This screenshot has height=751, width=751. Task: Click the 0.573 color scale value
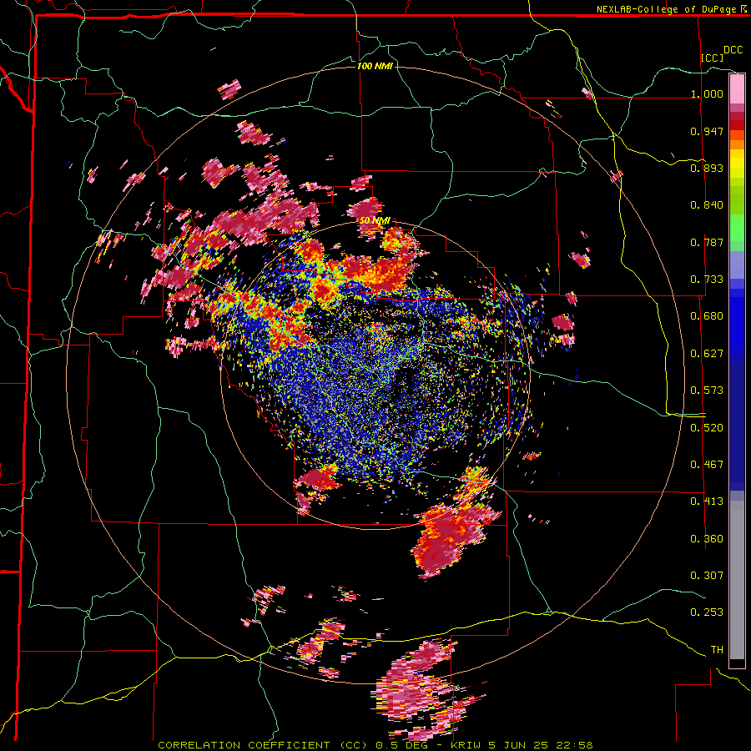click(x=707, y=391)
